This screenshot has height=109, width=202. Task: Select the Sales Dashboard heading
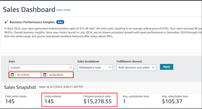coord(29,10)
